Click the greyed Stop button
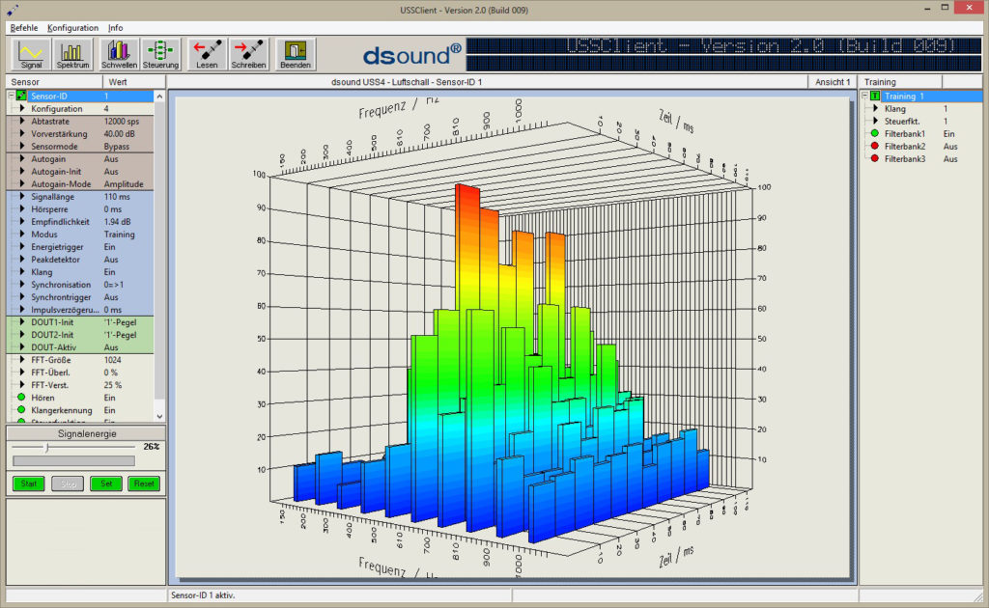The width and height of the screenshot is (989, 608). 68,484
